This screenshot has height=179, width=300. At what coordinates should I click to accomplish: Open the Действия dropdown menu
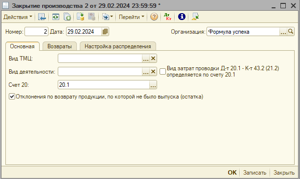pyautogui.click(x=18, y=17)
